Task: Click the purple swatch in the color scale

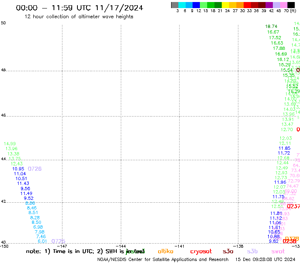Action: tap(269, 5)
